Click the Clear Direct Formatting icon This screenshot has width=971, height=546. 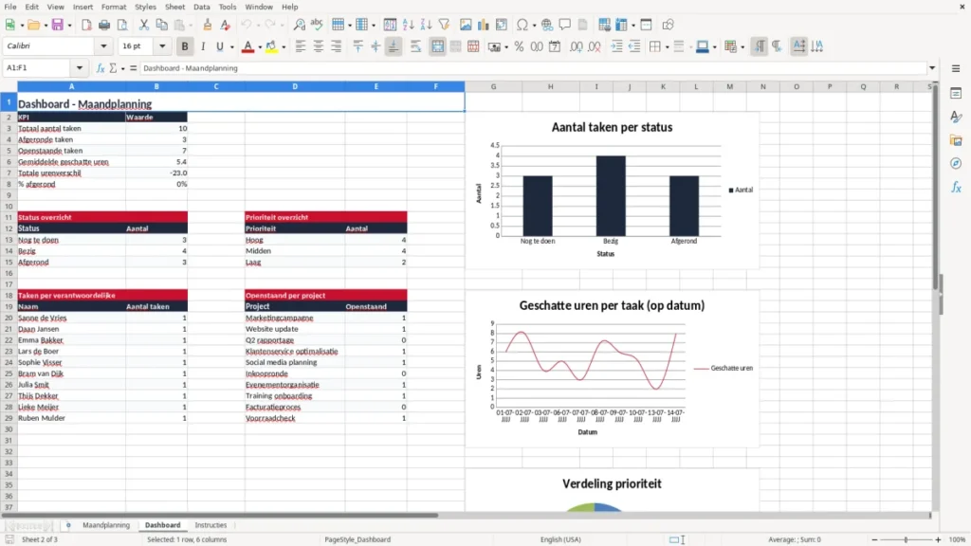click(226, 25)
